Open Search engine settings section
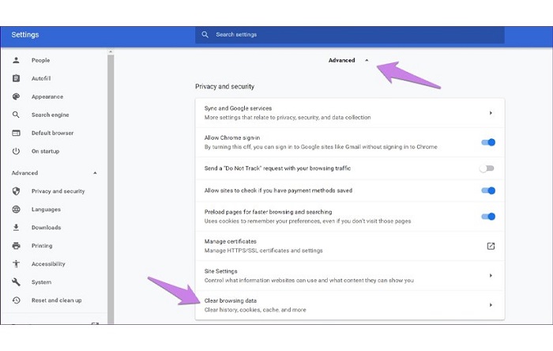This screenshot has height=351, width=553. (x=50, y=115)
